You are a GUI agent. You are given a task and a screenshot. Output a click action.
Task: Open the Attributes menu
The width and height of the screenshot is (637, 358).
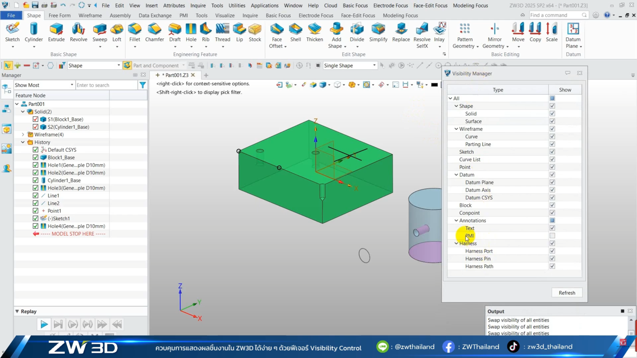[x=174, y=5]
